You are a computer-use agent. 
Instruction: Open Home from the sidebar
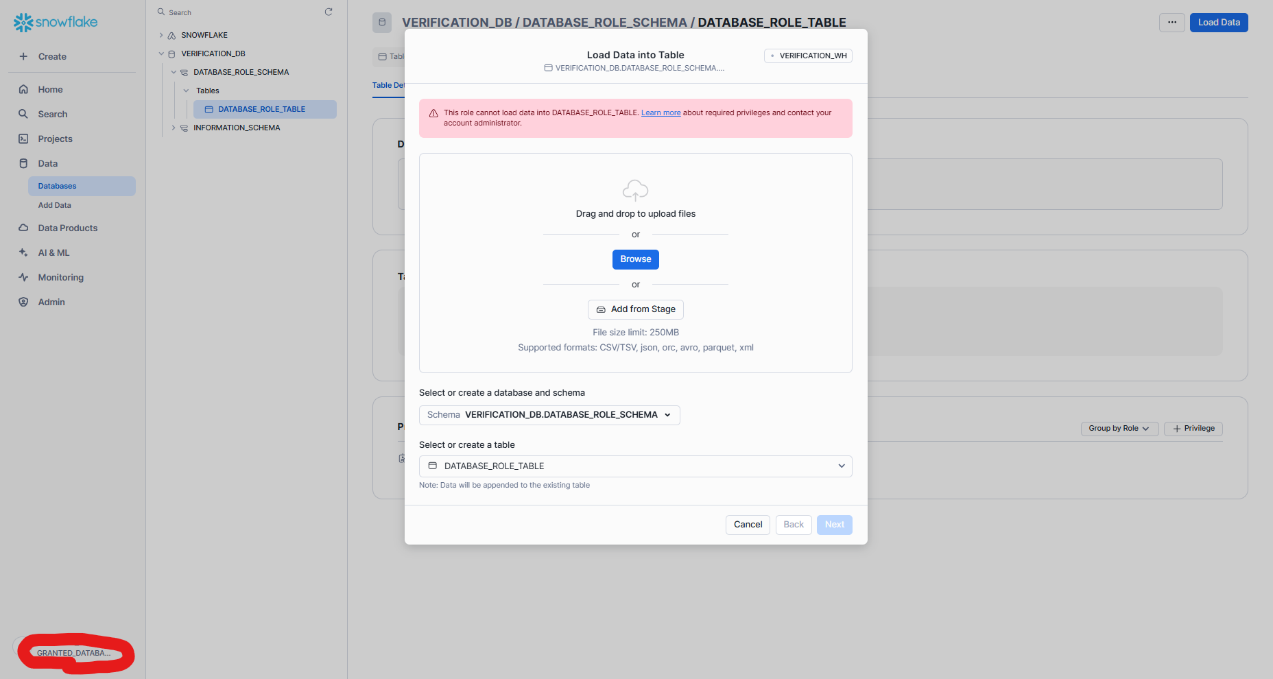(x=50, y=89)
